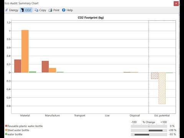Print the CO2 footprint chart
The height and width of the screenshot is (138, 184).
(x=54, y=10)
